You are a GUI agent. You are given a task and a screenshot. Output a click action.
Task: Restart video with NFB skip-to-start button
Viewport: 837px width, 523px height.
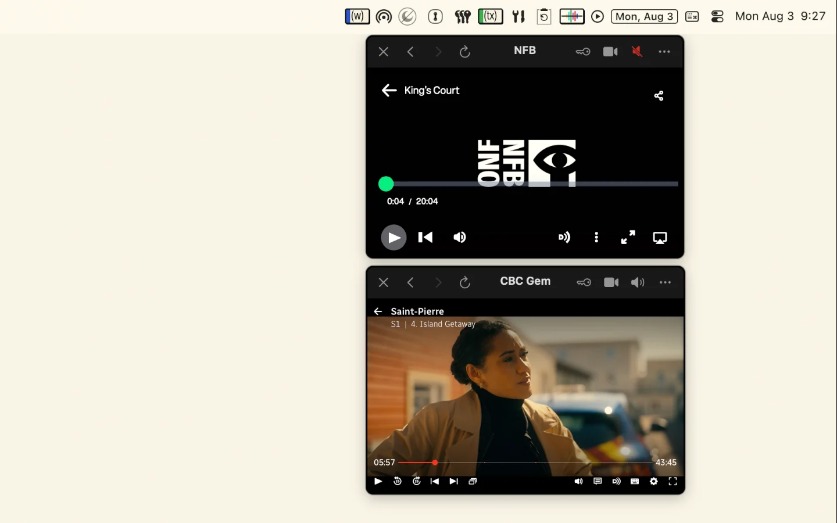click(x=425, y=237)
